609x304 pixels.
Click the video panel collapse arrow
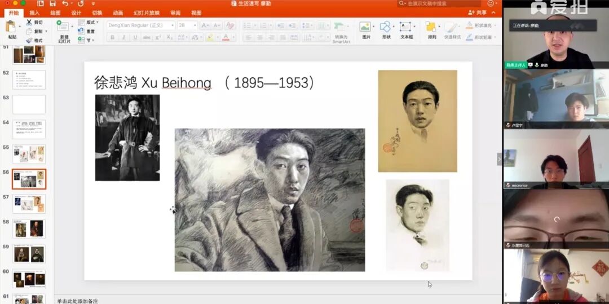pyautogui.click(x=500, y=159)
